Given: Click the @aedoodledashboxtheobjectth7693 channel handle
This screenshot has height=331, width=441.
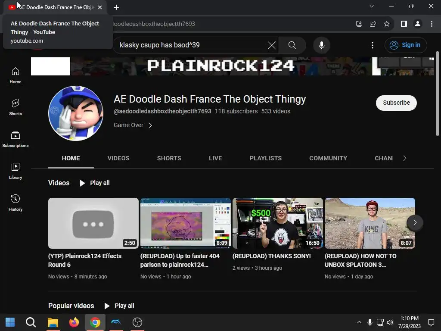Looking at the screenshot, I should click(162, 111).
